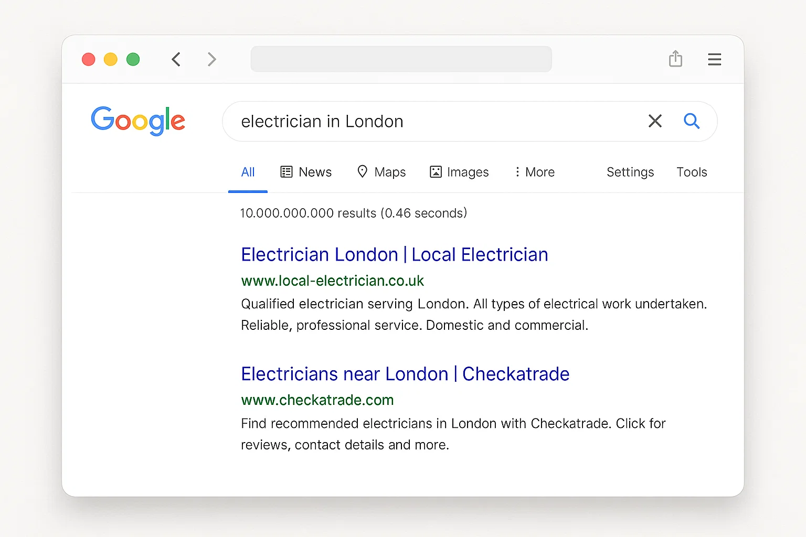Select the Maps pin icon
The height and width of the screenshot is (537, 806).
click(x=363, y=171)
